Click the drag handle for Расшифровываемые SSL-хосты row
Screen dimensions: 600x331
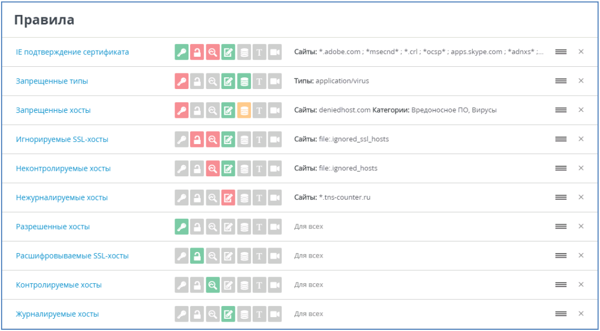coord(561,256)
